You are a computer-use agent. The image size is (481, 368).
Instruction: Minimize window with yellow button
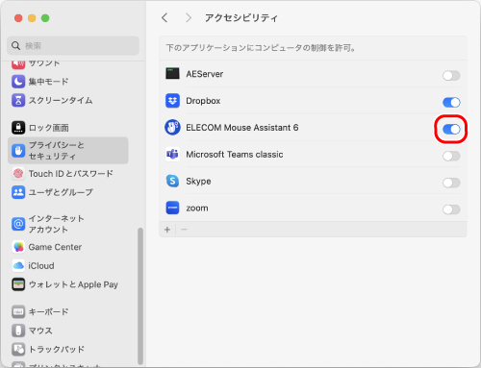(x=32, y=18)
